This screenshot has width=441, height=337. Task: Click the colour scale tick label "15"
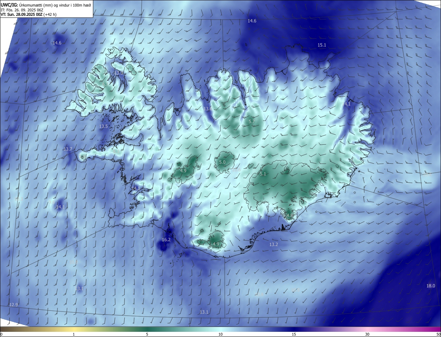294,334
